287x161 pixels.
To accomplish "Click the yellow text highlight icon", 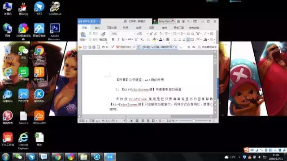I will pos(154,39).
